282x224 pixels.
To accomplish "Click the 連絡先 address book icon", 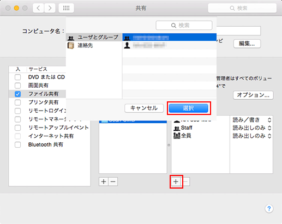I will (x=71, y=45).
